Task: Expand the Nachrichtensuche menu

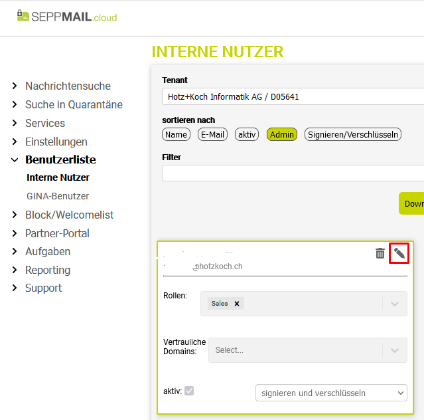Action: (68, 86)
